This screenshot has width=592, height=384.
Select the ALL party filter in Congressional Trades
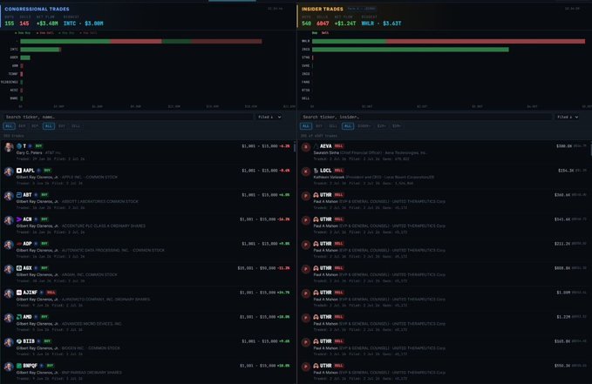tap(9, 126)
